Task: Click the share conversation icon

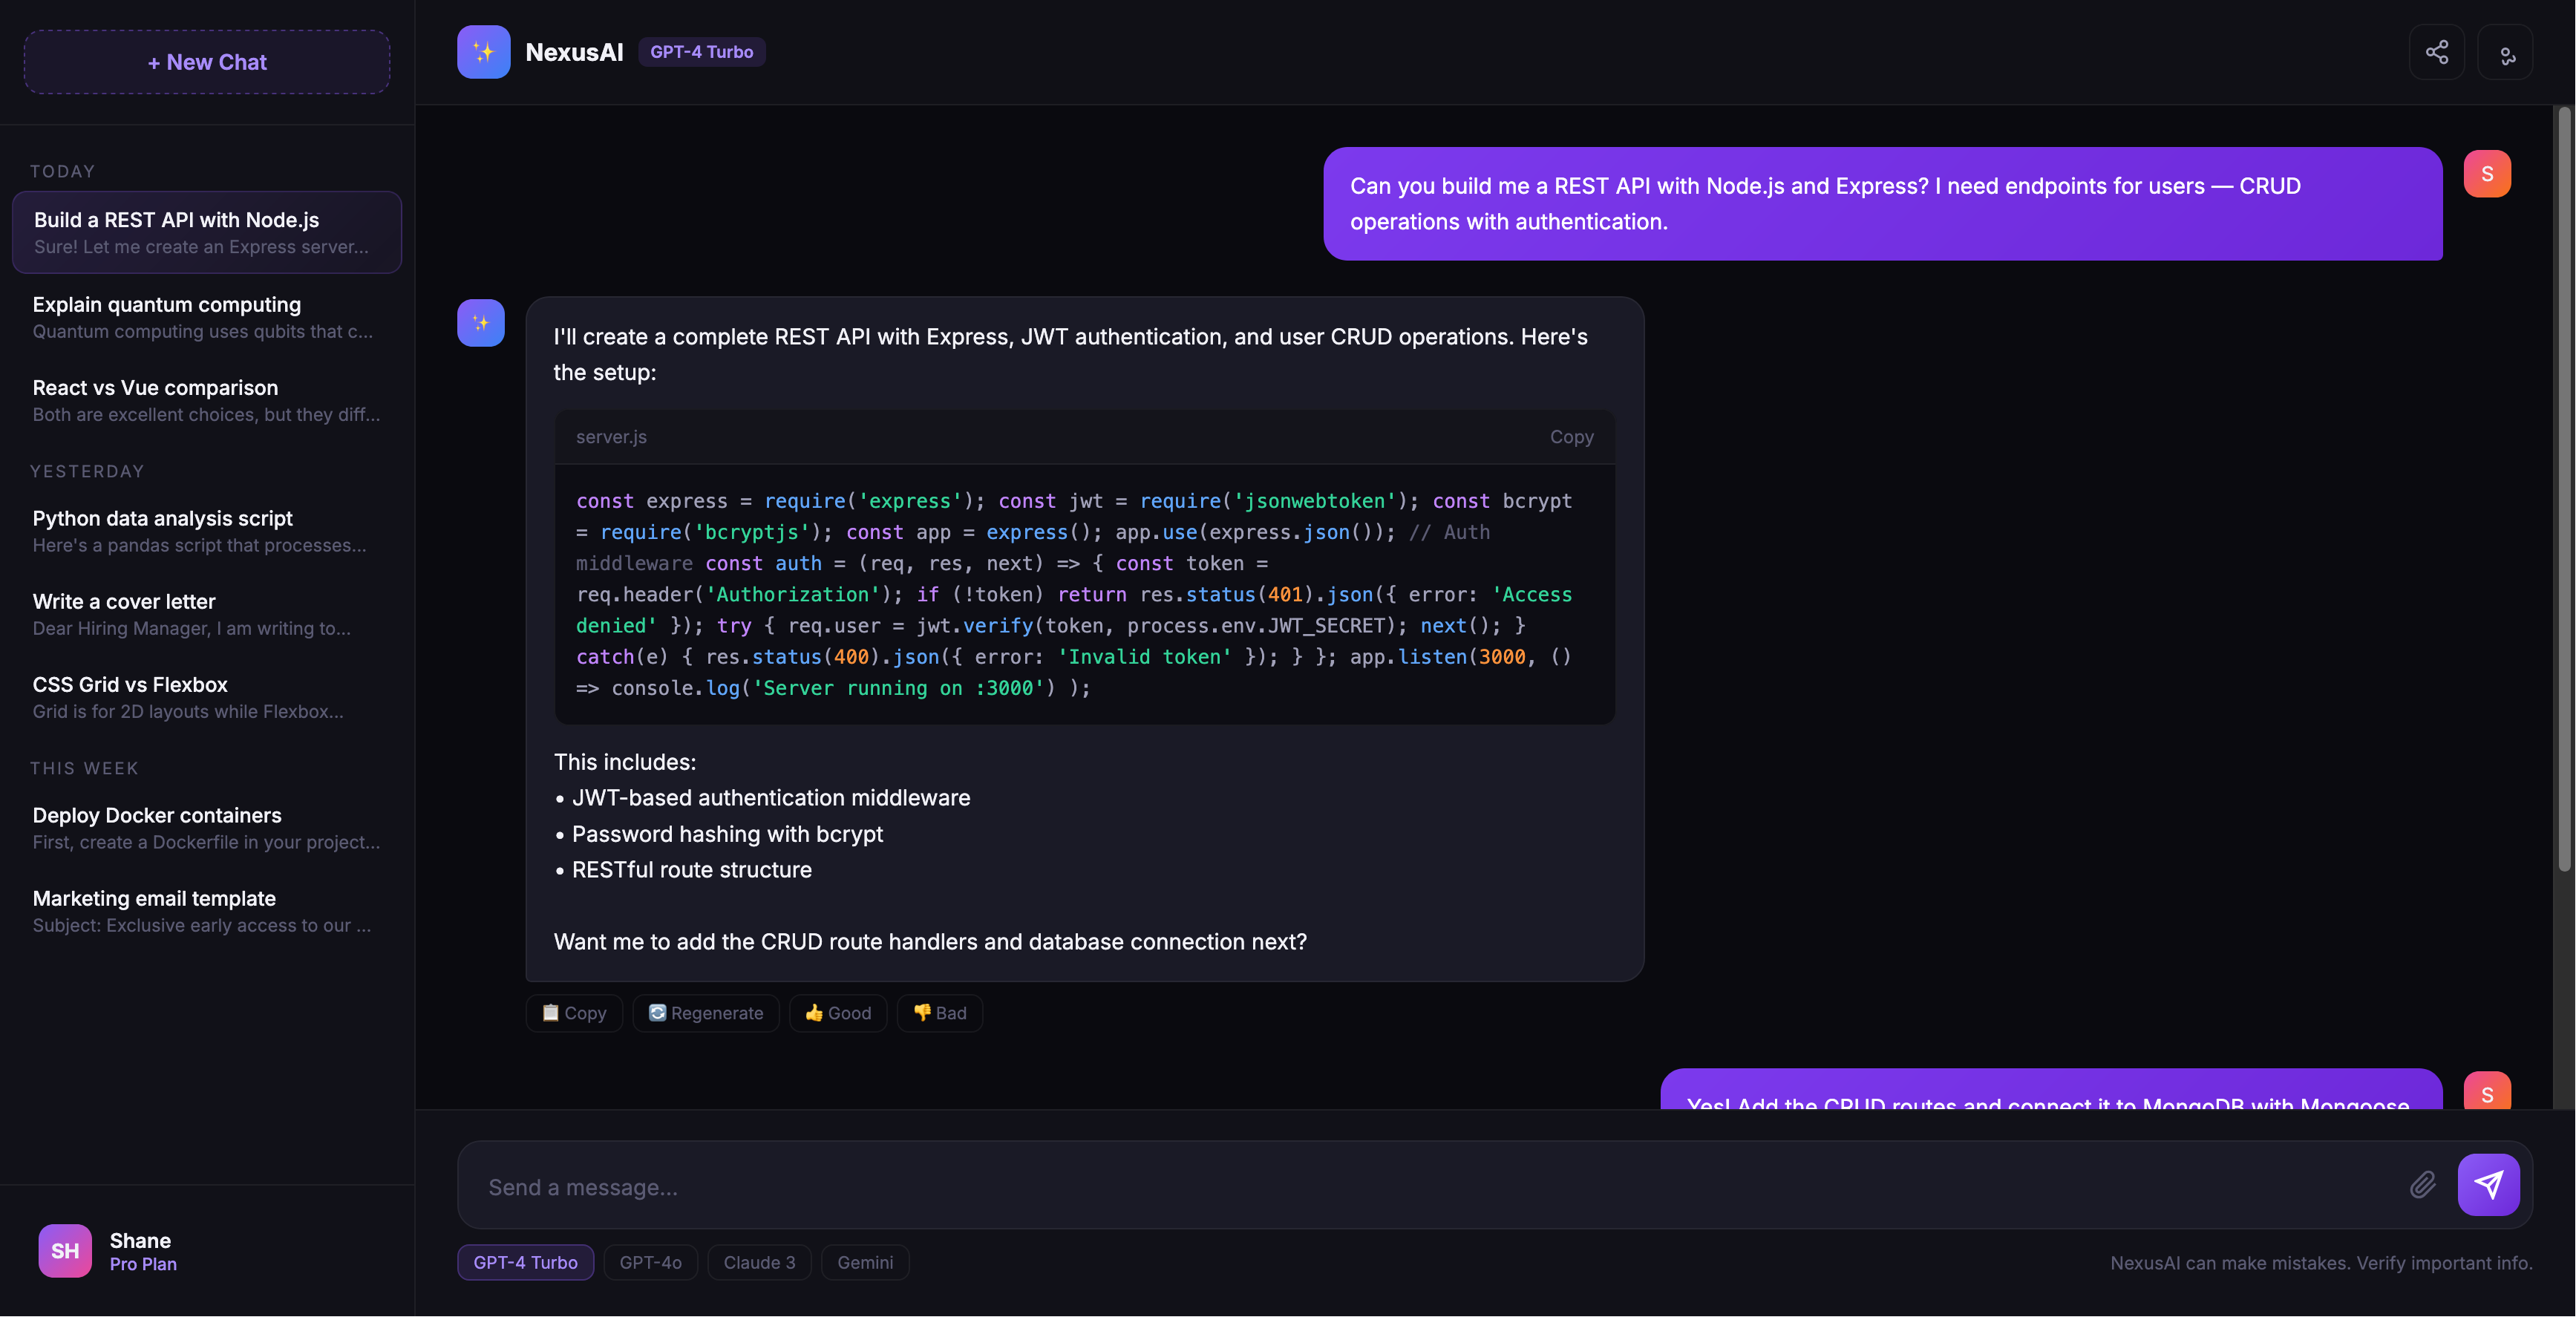Action: click(x=2437, y=52)
